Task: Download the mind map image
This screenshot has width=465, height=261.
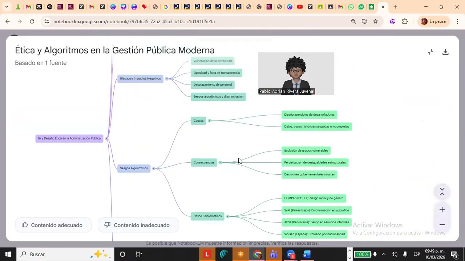Action: [x=445, y=52]
